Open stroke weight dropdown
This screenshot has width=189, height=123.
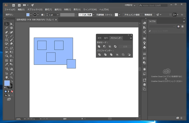tap(58, 15)
